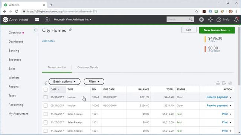Click into the Search input field
Viewport: 241px width, 135px height.
tap(177, 19)
